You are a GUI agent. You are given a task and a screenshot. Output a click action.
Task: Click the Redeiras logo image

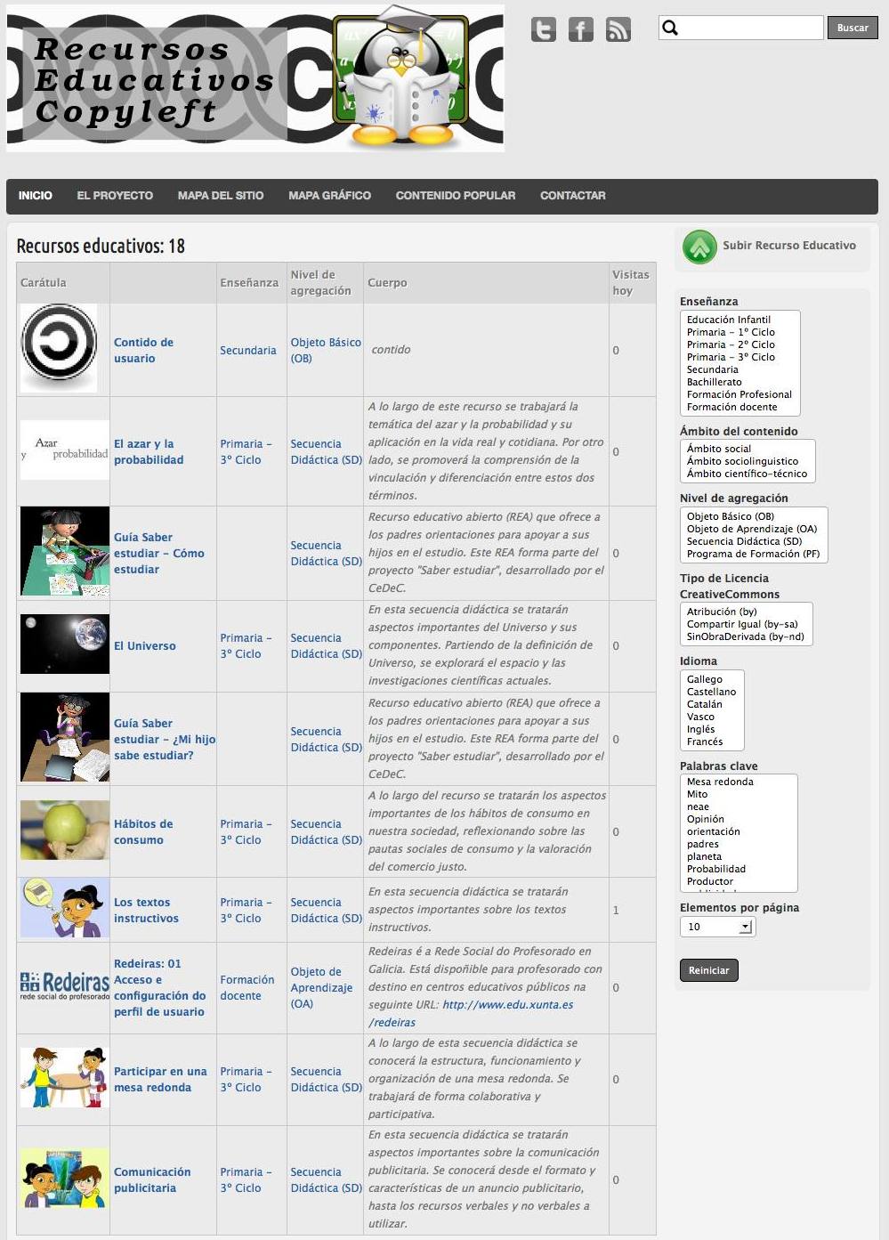point(64,985)
